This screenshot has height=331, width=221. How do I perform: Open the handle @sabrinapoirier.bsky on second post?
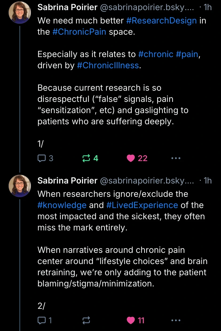click(x=147, y=181)
